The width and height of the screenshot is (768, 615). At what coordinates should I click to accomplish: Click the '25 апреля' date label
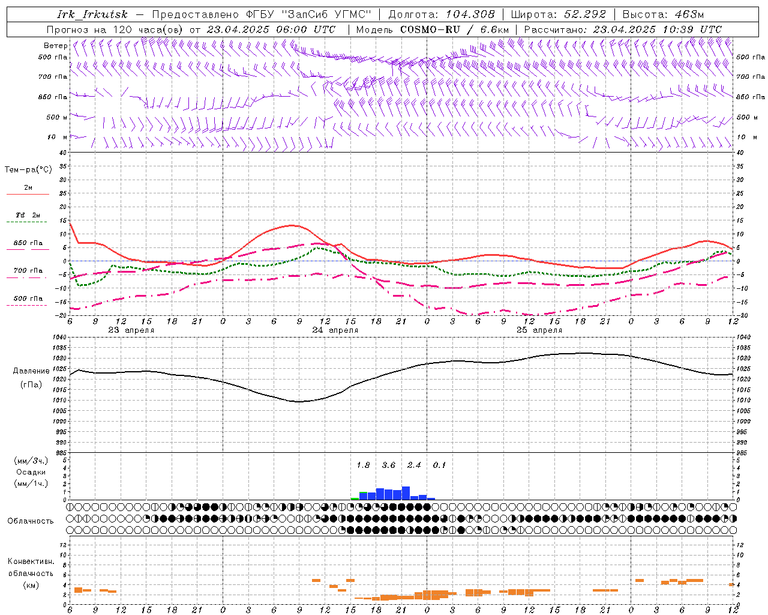[539, 330]
